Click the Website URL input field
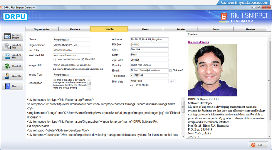Viewport: 272px width, 150px height. (72, 55)
